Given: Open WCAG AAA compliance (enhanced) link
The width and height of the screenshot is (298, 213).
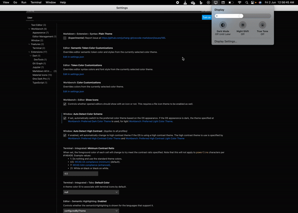Looking at the screenshot, I should point(91,165).
